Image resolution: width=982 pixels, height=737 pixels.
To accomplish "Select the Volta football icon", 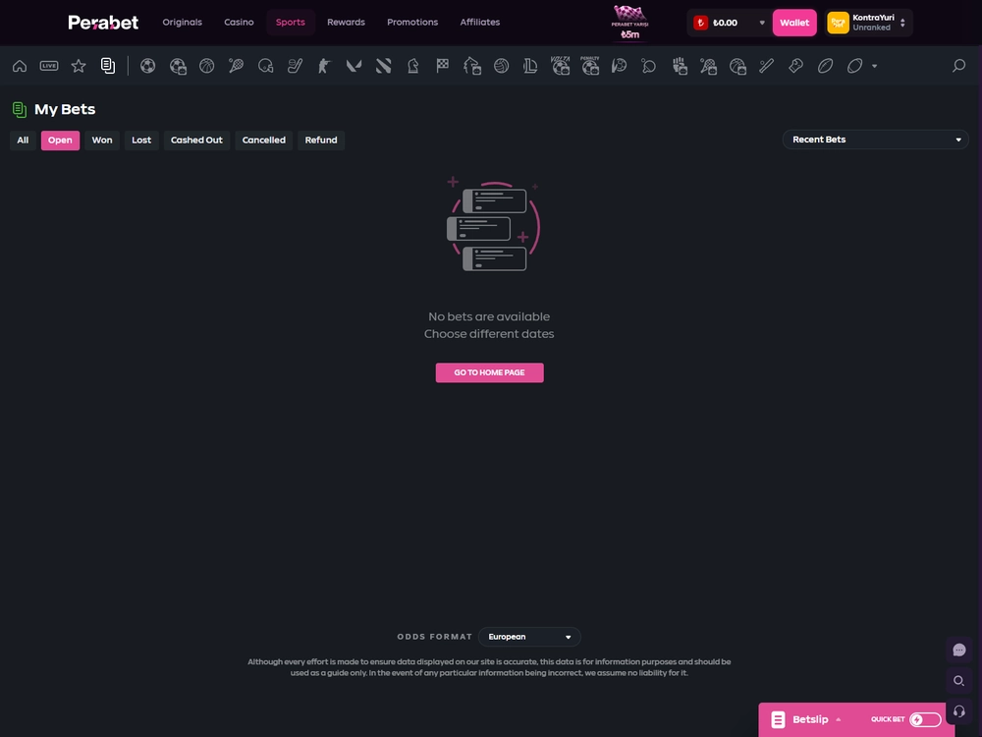I will (x=560, y=65).
